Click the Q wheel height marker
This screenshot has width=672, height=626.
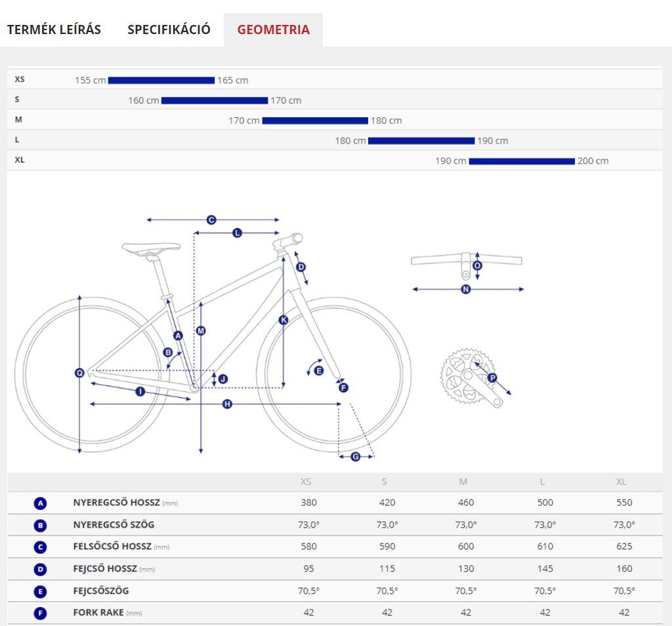click(80, 373)
